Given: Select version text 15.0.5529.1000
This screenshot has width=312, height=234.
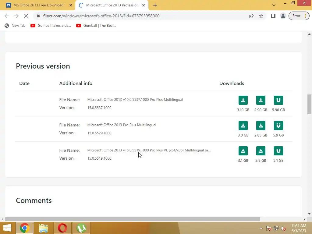Looking at the screenshot, I should coord(99,133).
